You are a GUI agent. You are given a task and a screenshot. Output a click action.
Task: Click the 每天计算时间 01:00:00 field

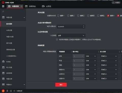click(x=71, y=27)
